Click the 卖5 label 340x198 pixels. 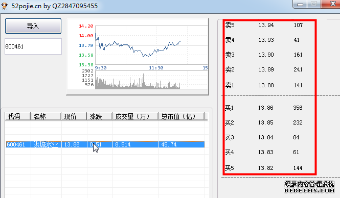pos(230,25)
